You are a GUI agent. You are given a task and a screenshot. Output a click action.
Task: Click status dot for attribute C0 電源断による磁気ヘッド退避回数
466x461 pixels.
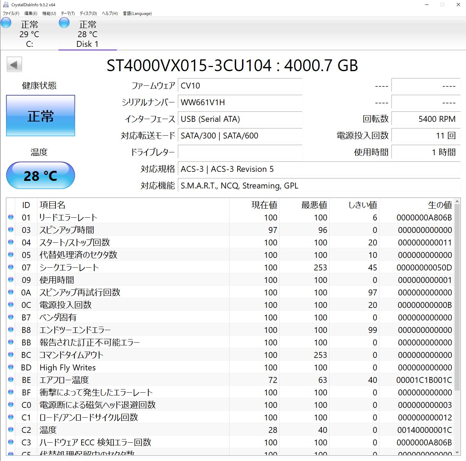pyautogui.click(x=11, y=404)
